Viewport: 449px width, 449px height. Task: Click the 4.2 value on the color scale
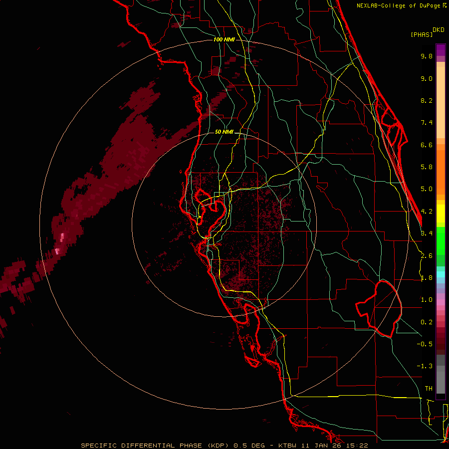pyautogui.click(x=427, y=212)
